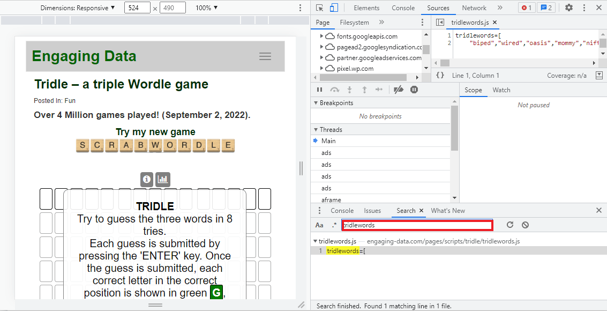
Task: Toggle match case Aa option
Action: (x=319, y=225)
